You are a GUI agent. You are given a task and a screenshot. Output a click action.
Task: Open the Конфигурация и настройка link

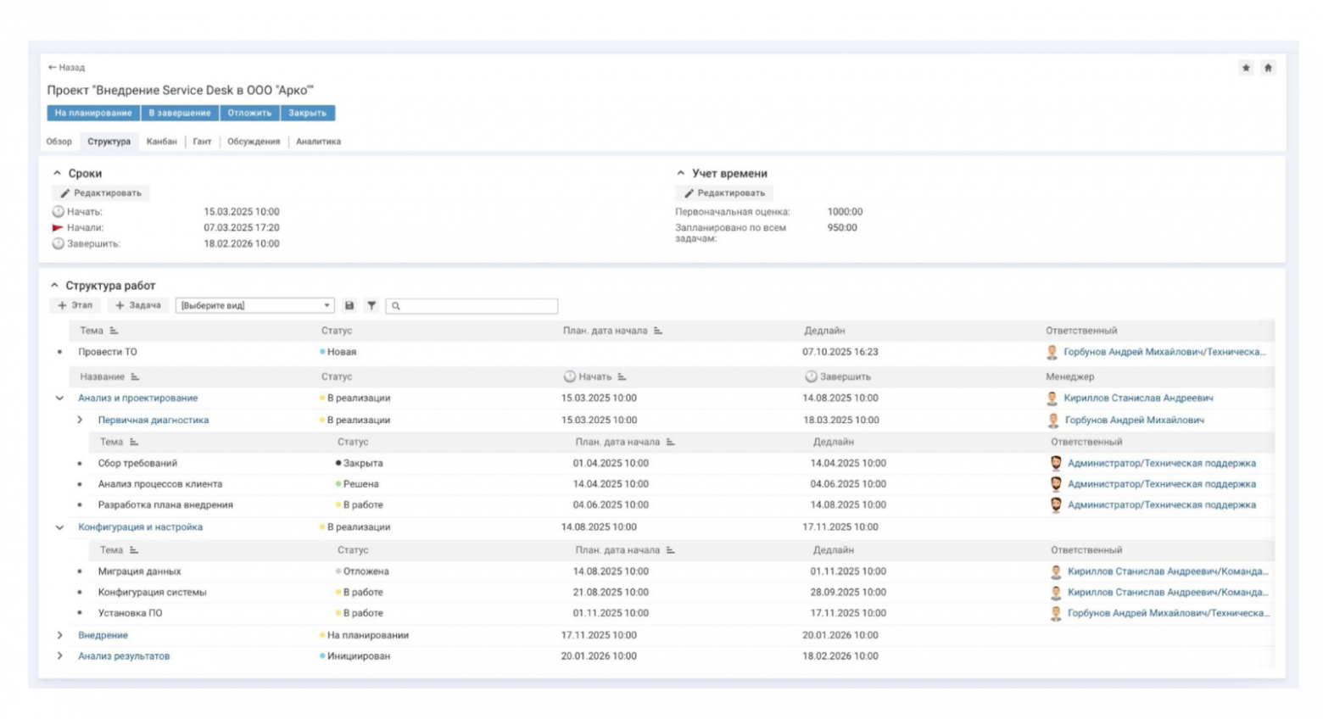click(x=140, y=527)
